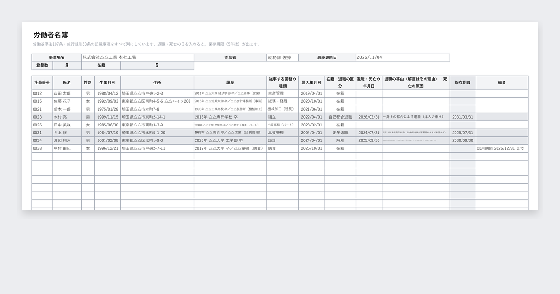Screen dimensions: 560x294
Task: Select employee number cell 0026
Action: click(42, 125)
